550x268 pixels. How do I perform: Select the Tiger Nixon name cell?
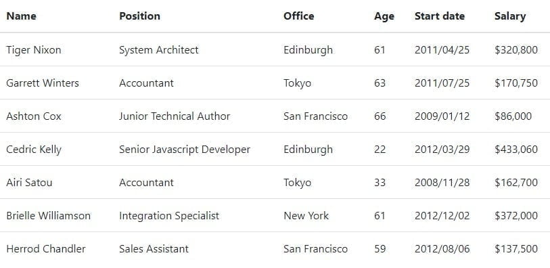click(34, 50)
